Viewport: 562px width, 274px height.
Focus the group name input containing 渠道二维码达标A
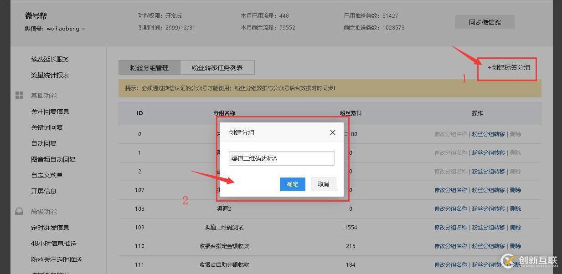tap(282, 158)
